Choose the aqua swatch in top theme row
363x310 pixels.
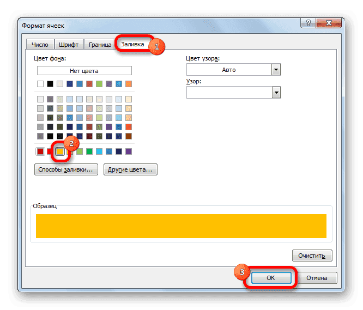point(119,84)
